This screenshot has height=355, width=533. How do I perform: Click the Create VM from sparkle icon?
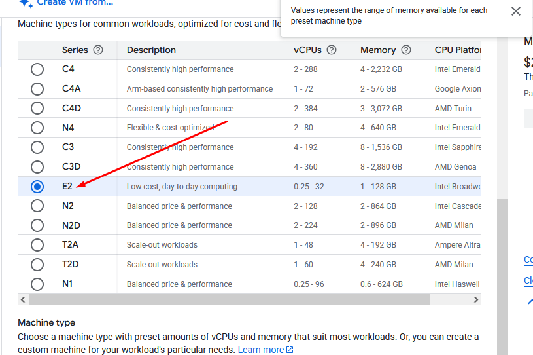tap(26, 3)
